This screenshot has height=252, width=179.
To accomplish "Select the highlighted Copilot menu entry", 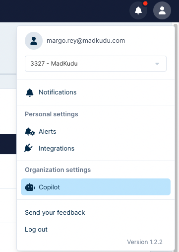I will [x=96, y=187].
